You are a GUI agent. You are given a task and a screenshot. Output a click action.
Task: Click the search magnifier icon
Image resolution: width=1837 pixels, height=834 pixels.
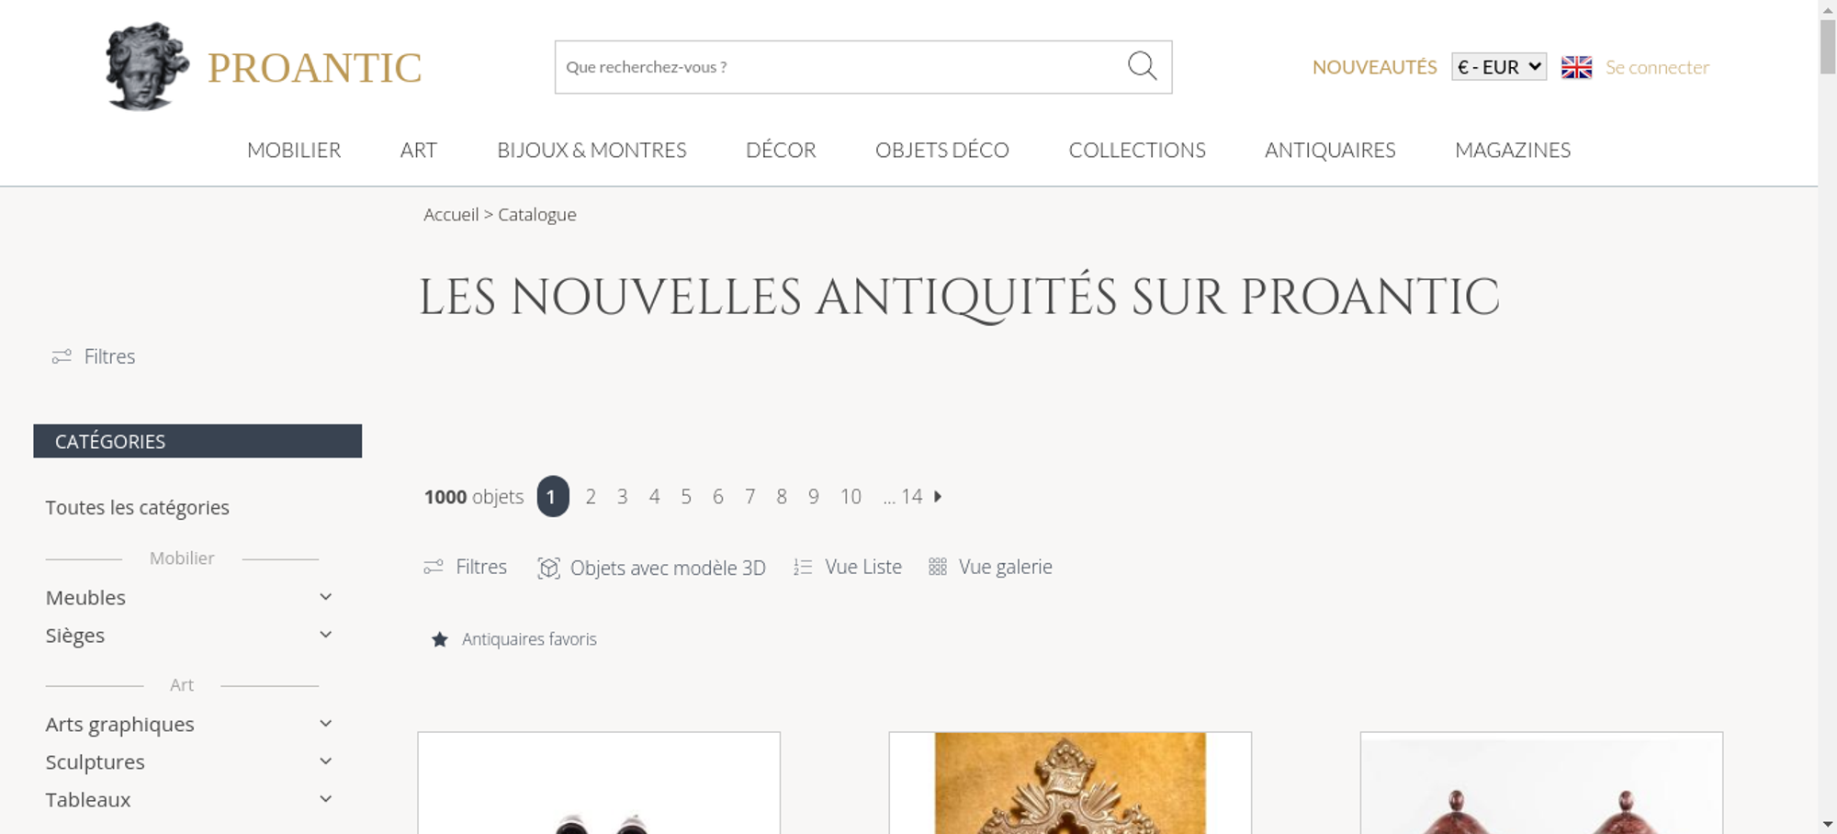pyautogui.click(x=1142, y=66)
